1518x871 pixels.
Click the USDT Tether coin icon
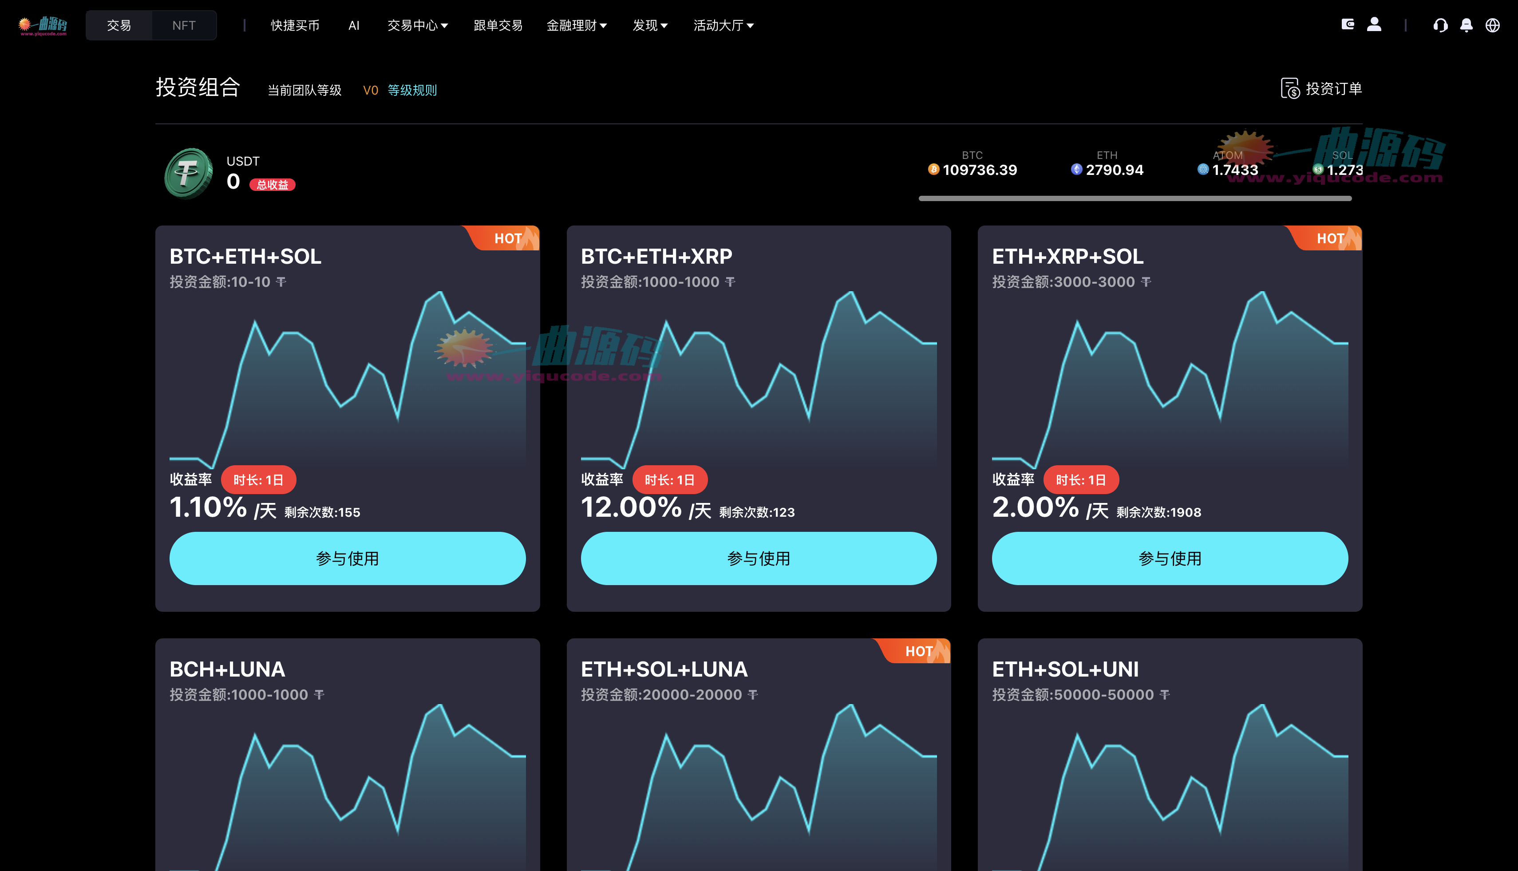click(x=188, y=173)
